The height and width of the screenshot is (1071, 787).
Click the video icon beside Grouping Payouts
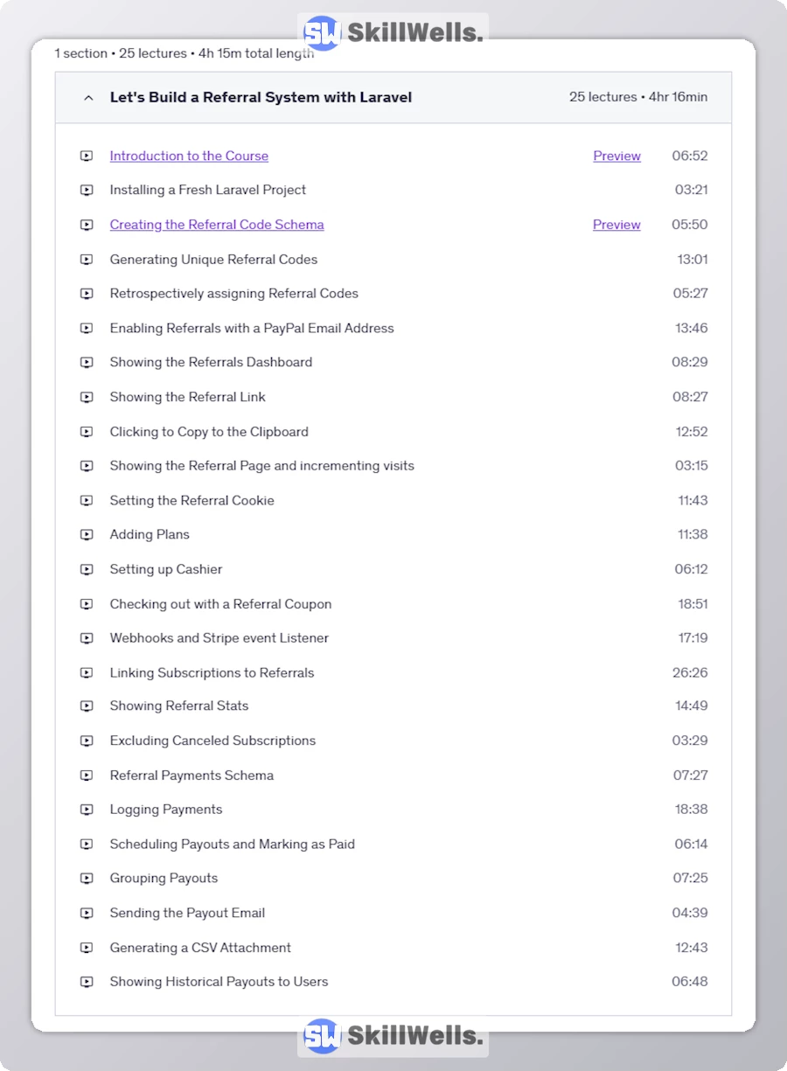tap(87, 879)
